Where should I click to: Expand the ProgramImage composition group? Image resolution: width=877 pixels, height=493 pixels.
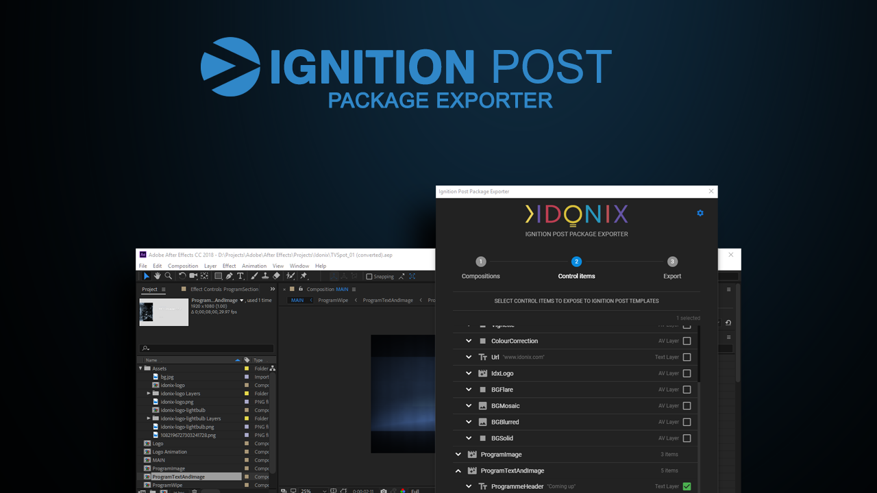(458, 454)
